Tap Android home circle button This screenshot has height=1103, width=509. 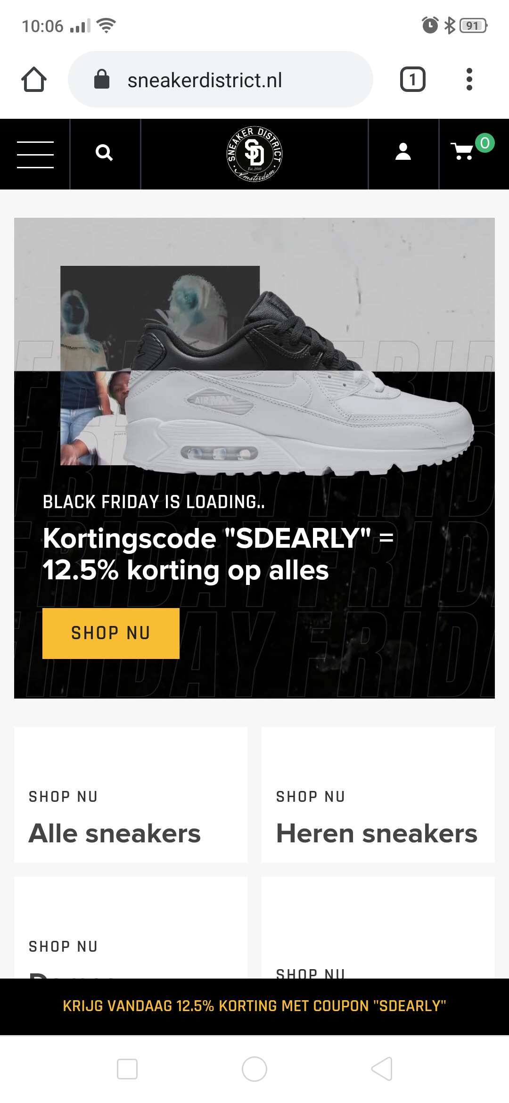tap(254, 1069)
